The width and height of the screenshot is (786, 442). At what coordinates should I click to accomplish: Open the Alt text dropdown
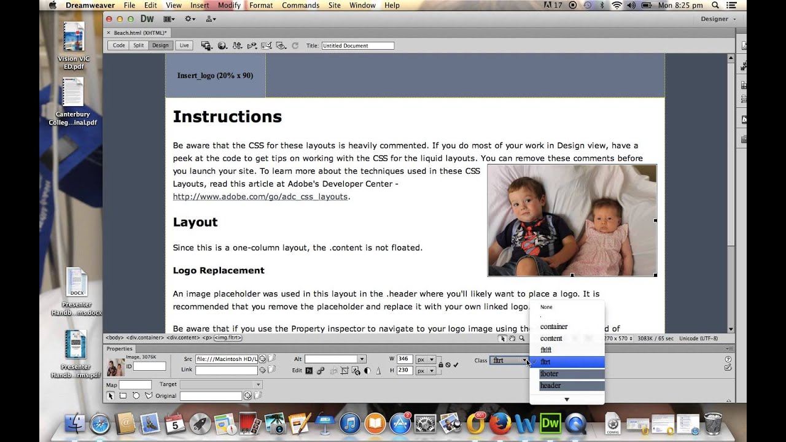point(362,359)
